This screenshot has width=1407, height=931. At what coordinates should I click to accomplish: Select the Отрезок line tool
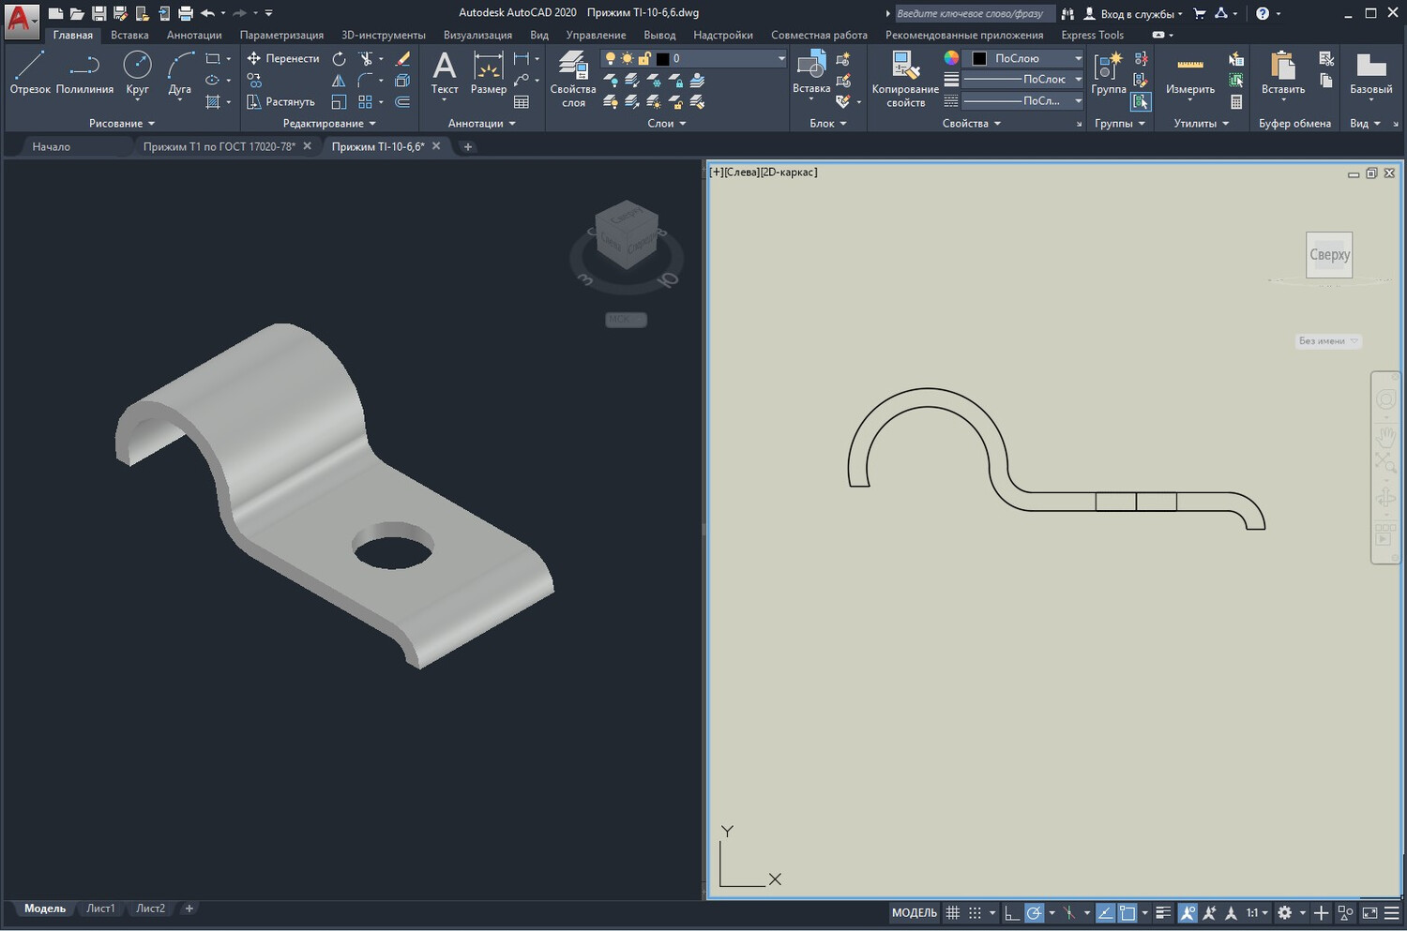coord(30,73)
